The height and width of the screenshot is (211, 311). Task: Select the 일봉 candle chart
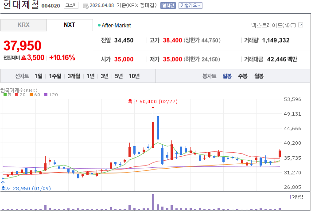pos(227,76)
